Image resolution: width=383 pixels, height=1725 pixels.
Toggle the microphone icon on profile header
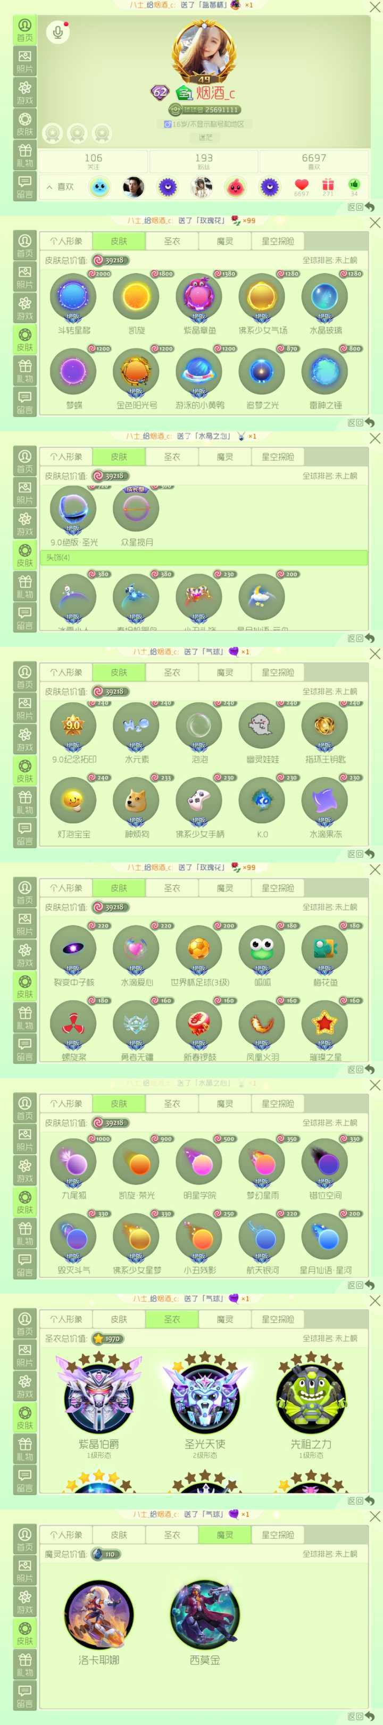(x=57, y=31)
